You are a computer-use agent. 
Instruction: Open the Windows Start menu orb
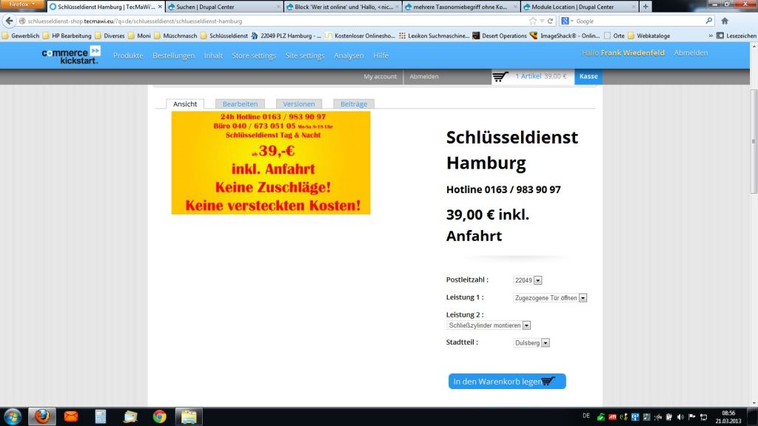(x=13, y=416)
